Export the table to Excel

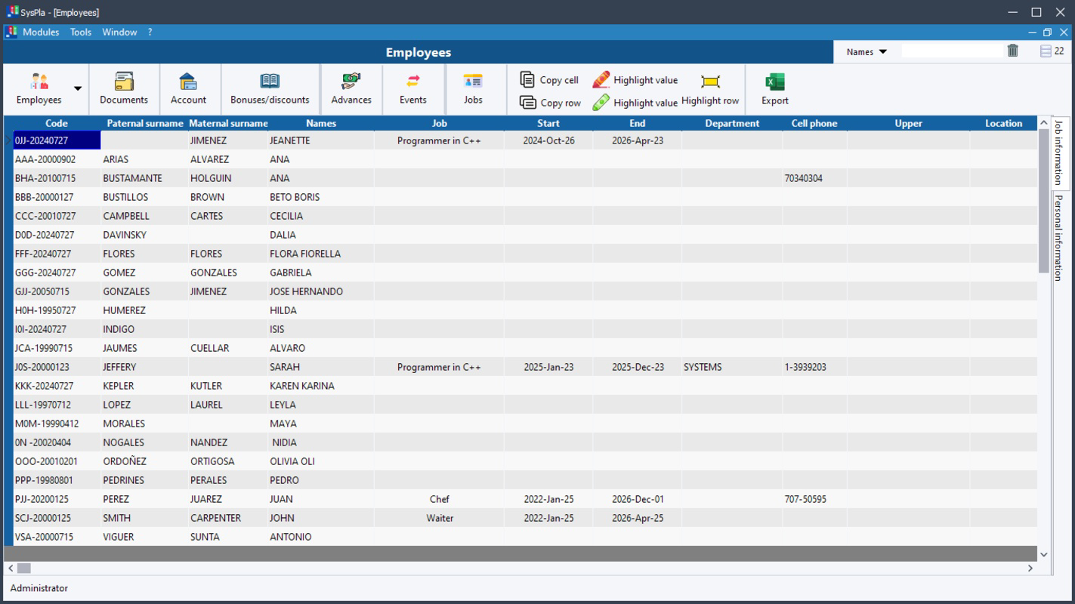[774, 89]
